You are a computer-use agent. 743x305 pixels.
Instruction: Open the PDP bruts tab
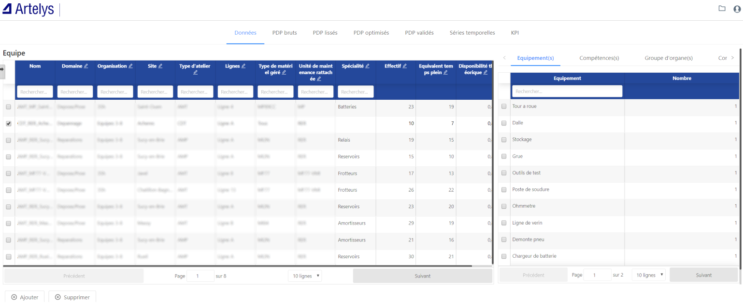[x=285, y=33]
